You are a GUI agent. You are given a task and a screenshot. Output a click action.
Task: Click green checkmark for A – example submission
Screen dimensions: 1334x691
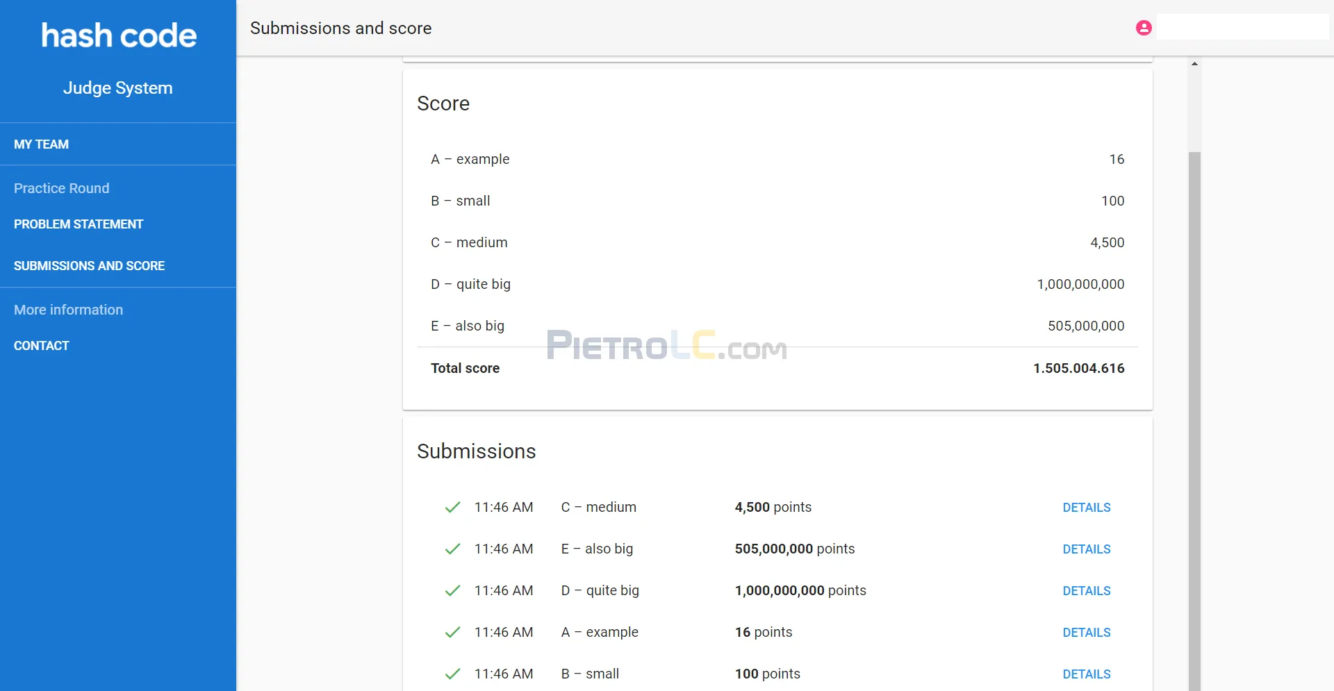[x=453, y=633]
